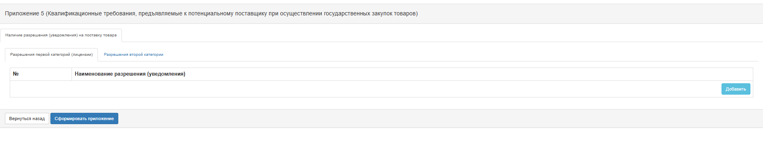Screen dimensions: 763x148
Task: Return to the previous page via the white button
Action: (27, 118)
